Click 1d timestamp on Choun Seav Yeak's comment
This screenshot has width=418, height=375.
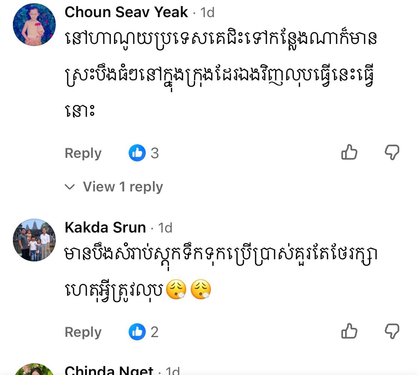(x=207, y=12)
